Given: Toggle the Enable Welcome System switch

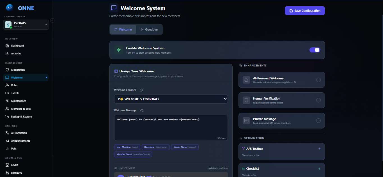Looking at the screenshot, I should pyautogui.click(x=315, y=49).
